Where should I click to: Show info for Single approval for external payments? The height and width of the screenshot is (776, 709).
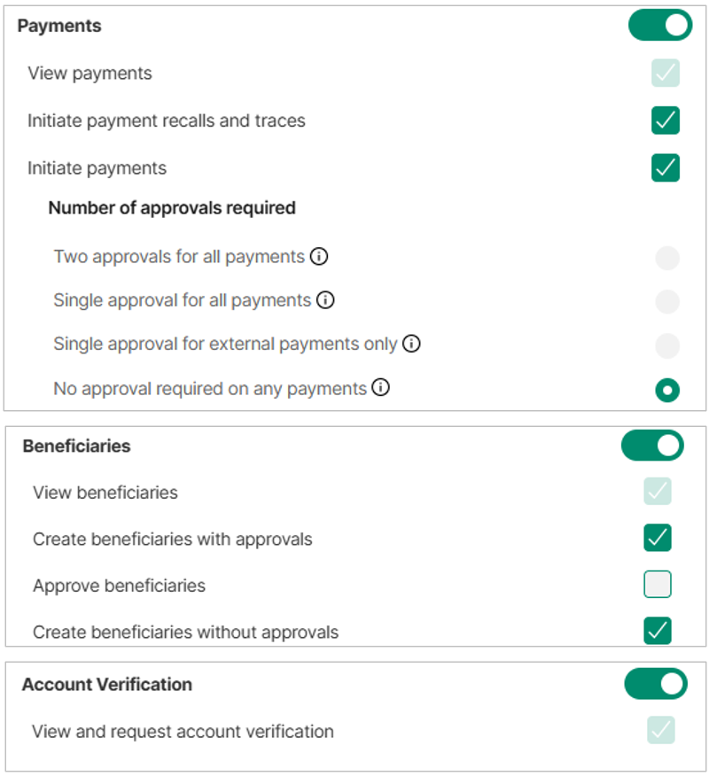click(x=411, y=344)
